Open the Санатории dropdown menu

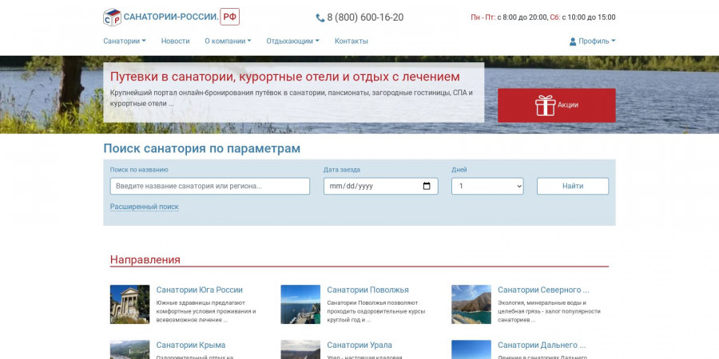pyautogui.click(x=125, y=41)
